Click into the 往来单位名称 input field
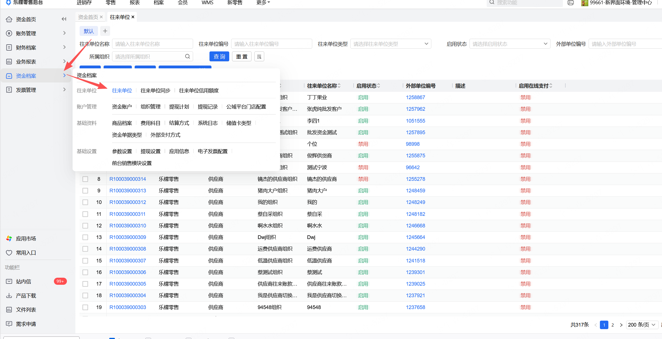Viewport: 662px width, 339px height. pyautogui.click(x=152, y=44)
